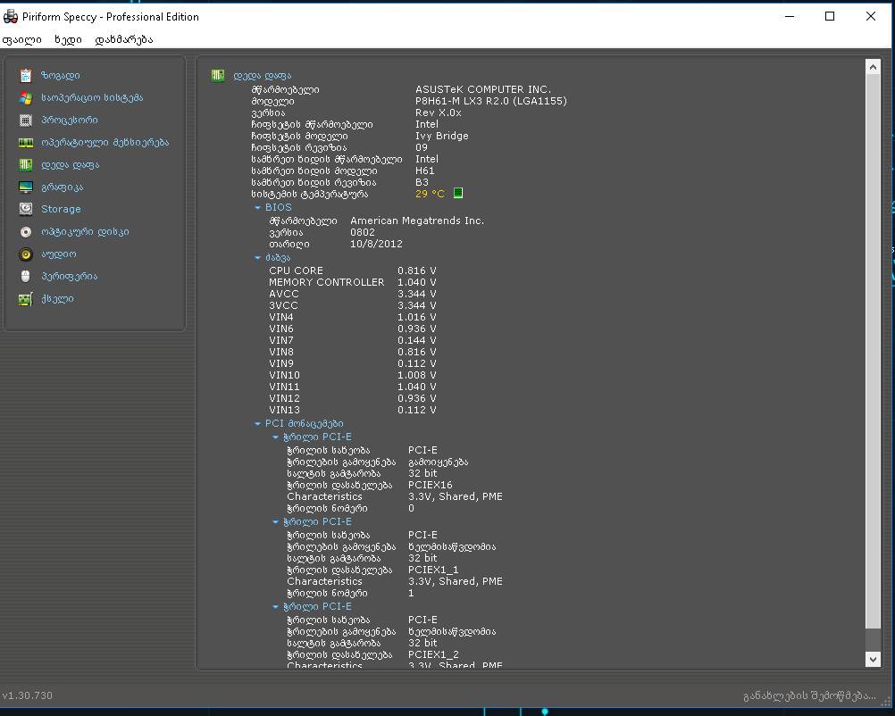
Task: Click the Storage hard drive icon
Action: point(26,209)
